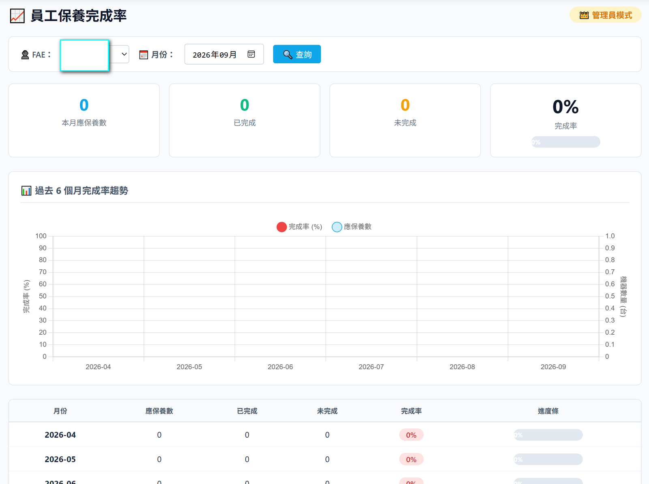Image resolution: width=649 pixels, height=484 pixels.
Task: Click the person icon next to FAE label
Action: pos(25,55)
